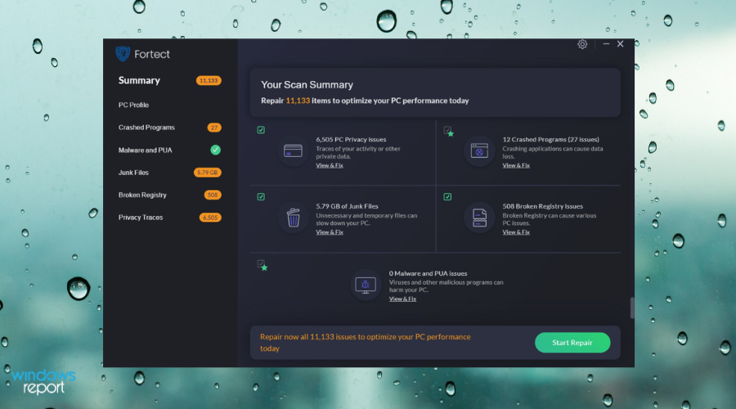The width and height of the screenshot is (736, 409).
Task: Toggle the Crashed Programs checkbox
Action: click(x=447, y=130)
